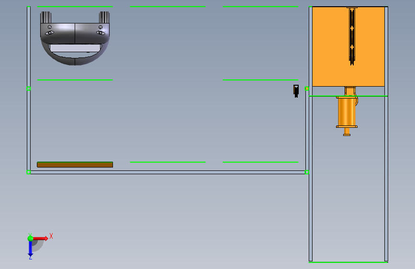Select the black slotted rail inside orange box

point(352,36)
